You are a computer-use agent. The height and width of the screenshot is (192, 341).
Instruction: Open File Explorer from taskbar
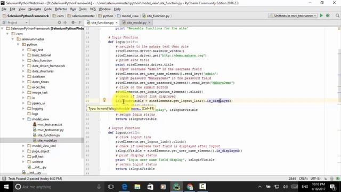click(137, 187)
